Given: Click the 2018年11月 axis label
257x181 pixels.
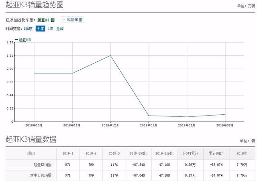Looking at the screenshot, I should coord(72,125).
